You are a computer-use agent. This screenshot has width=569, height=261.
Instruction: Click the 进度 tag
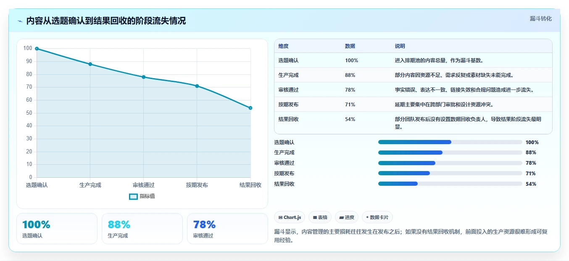tap(347, 217)
